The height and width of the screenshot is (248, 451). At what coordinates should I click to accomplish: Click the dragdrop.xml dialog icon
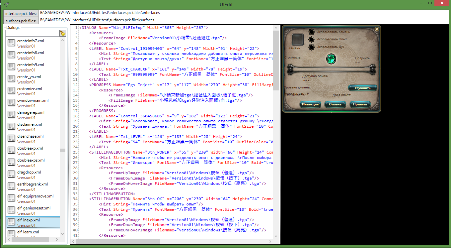coord(11,175)
